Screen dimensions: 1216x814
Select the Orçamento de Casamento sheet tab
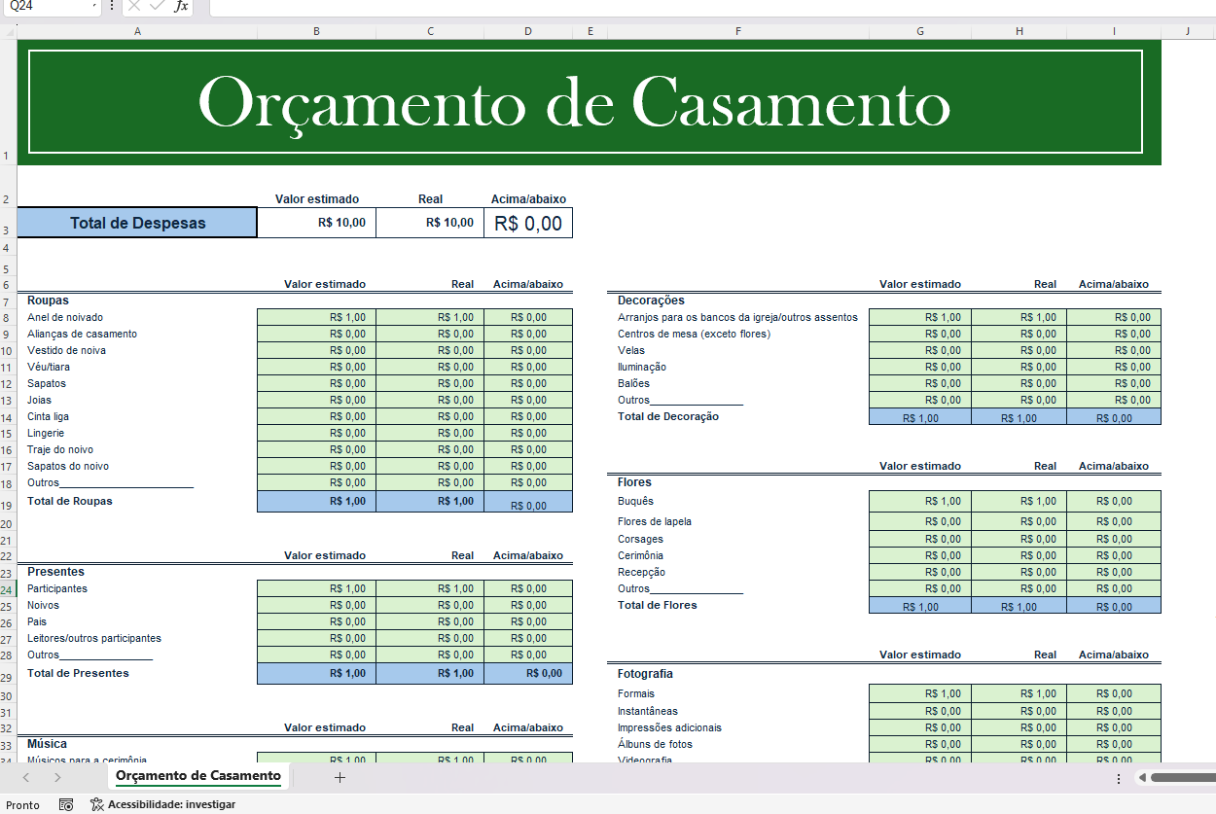[197, 777]
